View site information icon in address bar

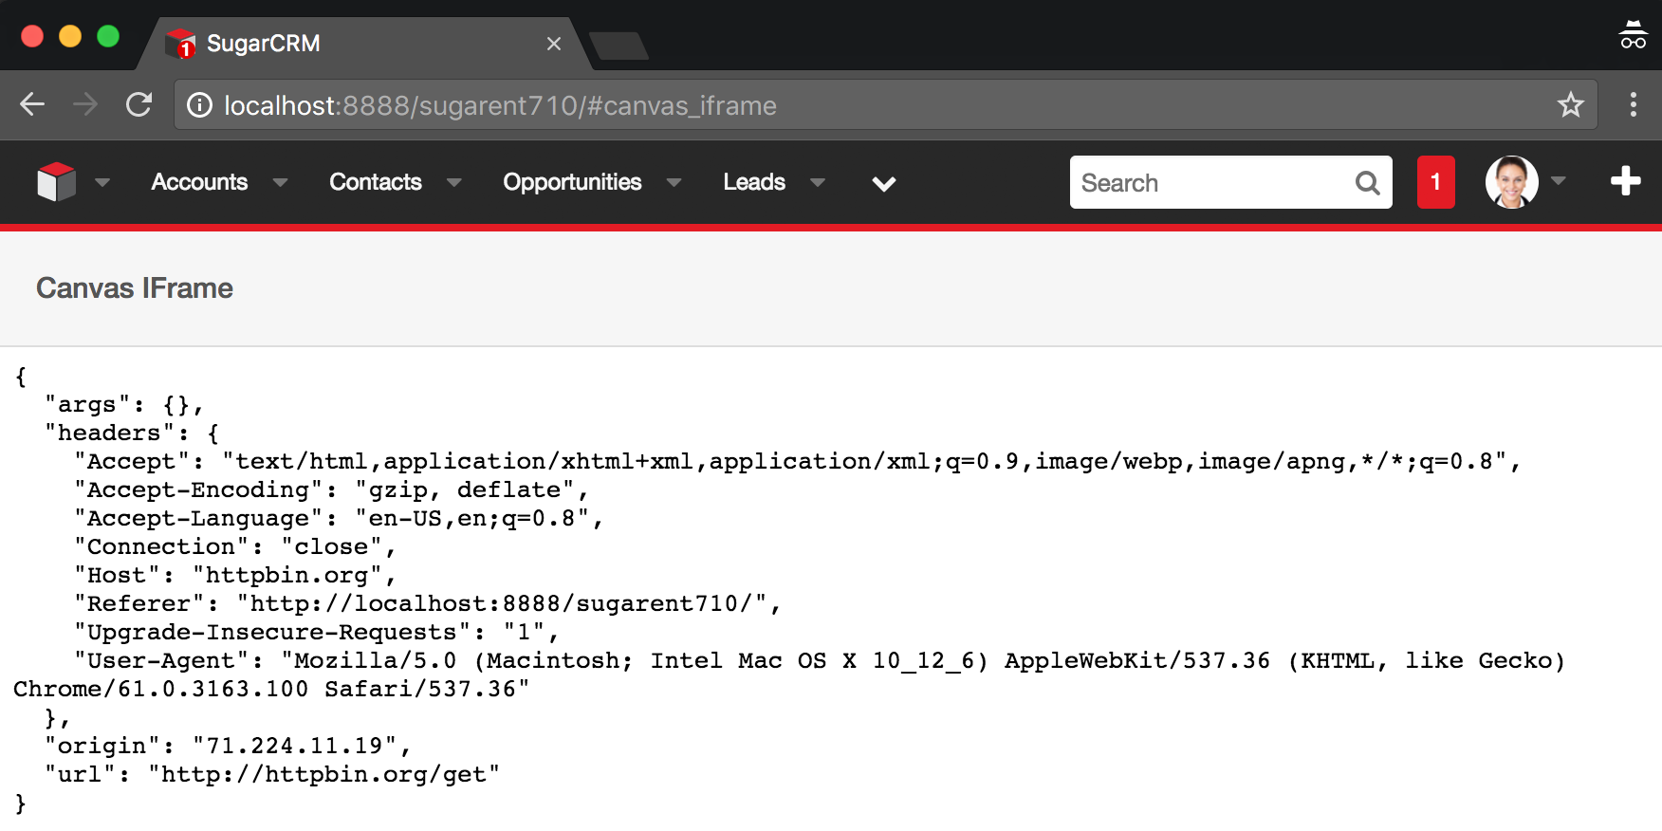(x=199, y=105)
